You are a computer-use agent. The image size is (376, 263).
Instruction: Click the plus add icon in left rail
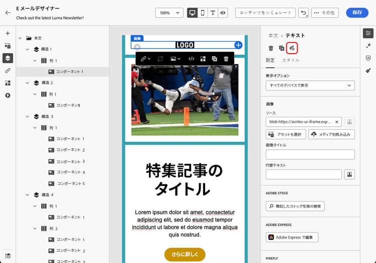pyautogui.click(x=8, y=33)
